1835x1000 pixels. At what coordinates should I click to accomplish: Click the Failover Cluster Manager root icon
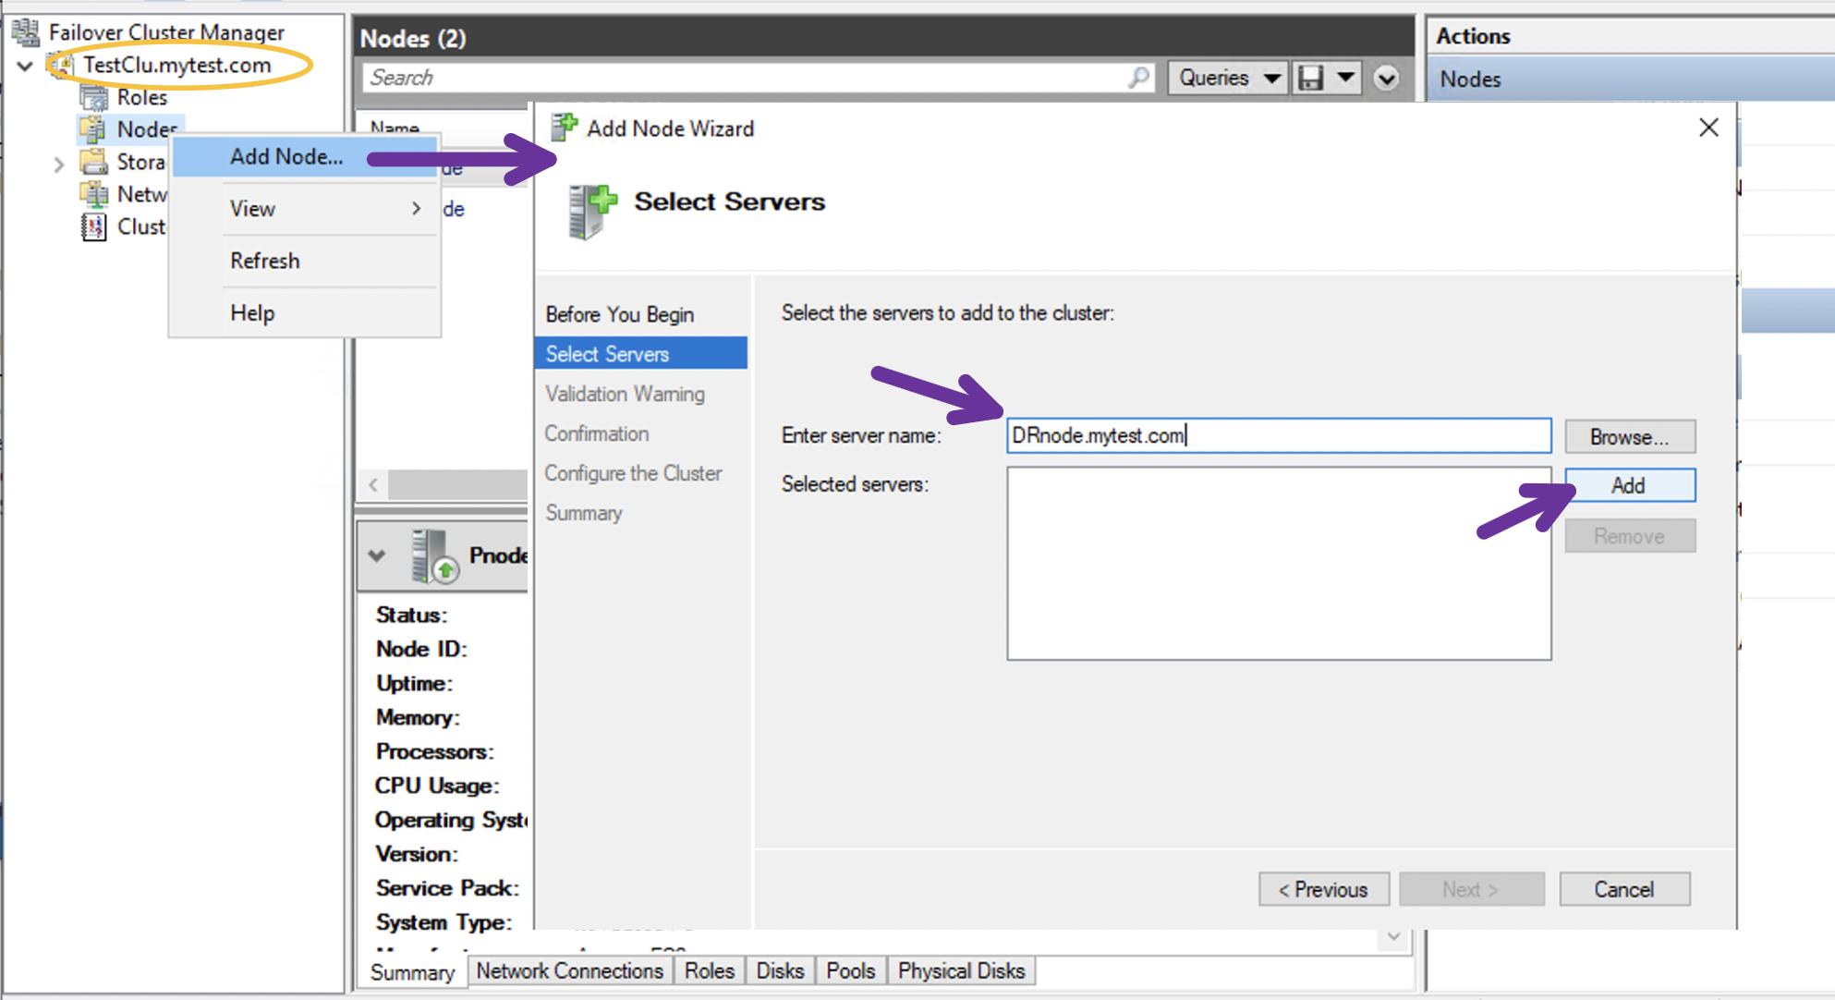point(24,30)
